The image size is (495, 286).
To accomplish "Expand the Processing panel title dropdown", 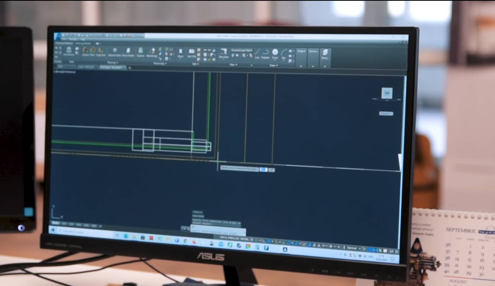I will (x=160, y=63).
